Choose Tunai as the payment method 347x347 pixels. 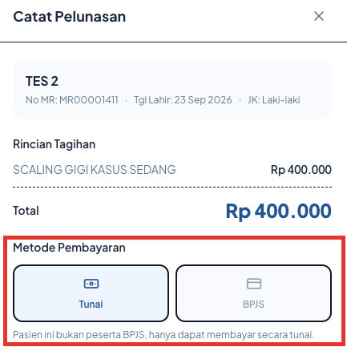[x=91, y=293]
